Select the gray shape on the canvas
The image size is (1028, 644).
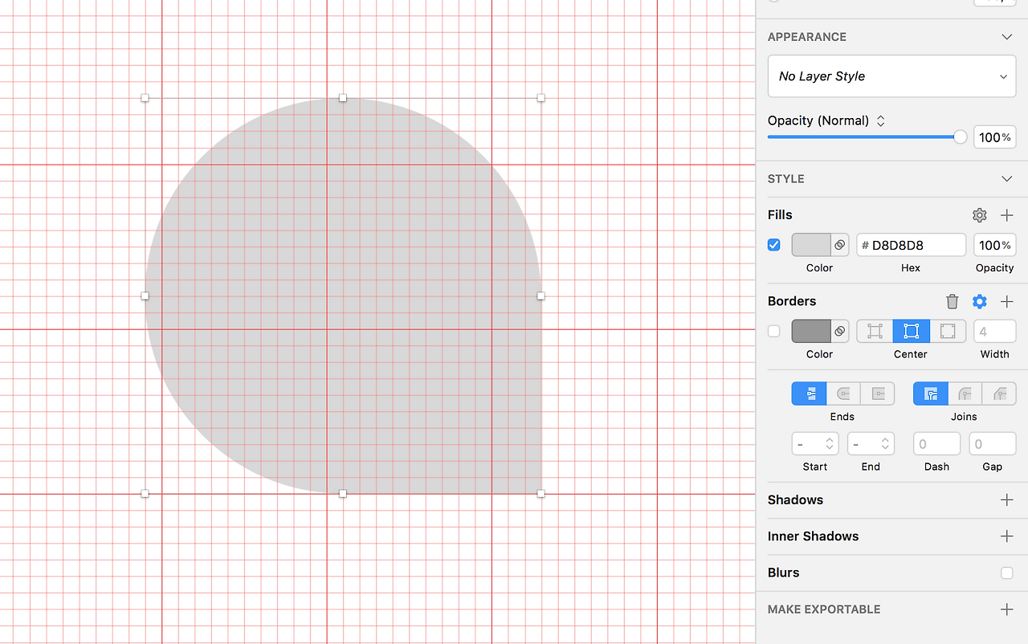(343, 296)
